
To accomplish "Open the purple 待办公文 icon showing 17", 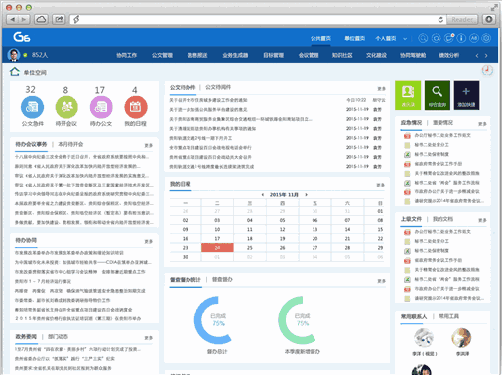I will click(101, 107).
